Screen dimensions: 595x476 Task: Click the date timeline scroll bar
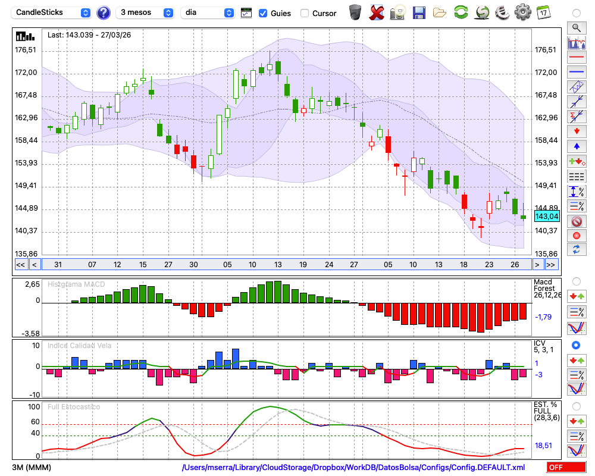(286, 265)
